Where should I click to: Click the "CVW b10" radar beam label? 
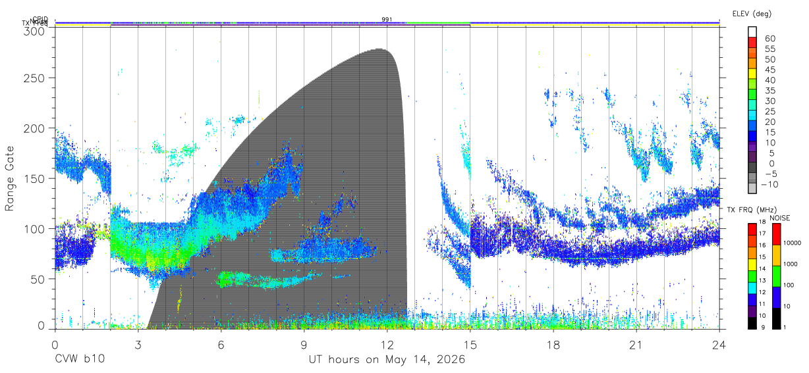(x=79, y=359)
